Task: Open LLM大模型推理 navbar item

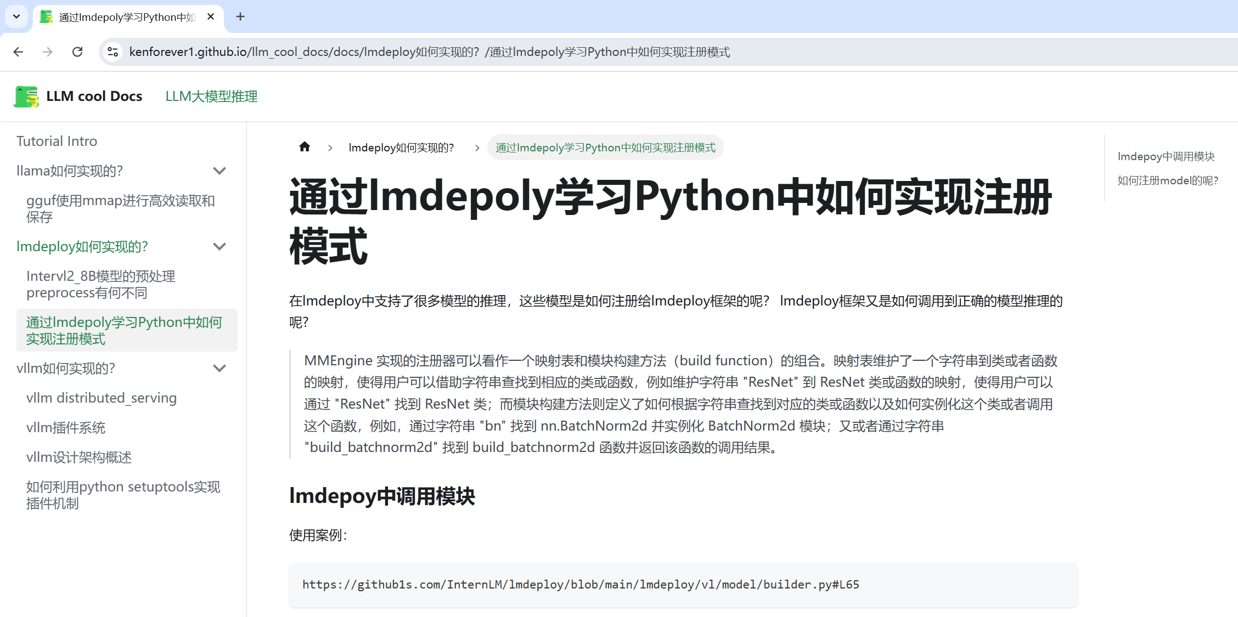Action: [x=211, y=97]
